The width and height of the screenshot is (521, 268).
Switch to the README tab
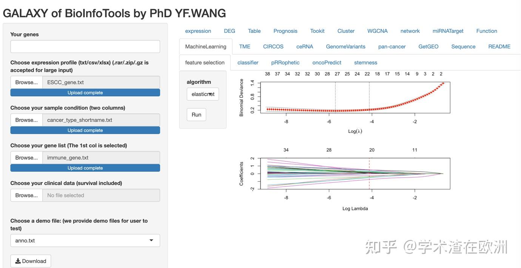point(499,46)
